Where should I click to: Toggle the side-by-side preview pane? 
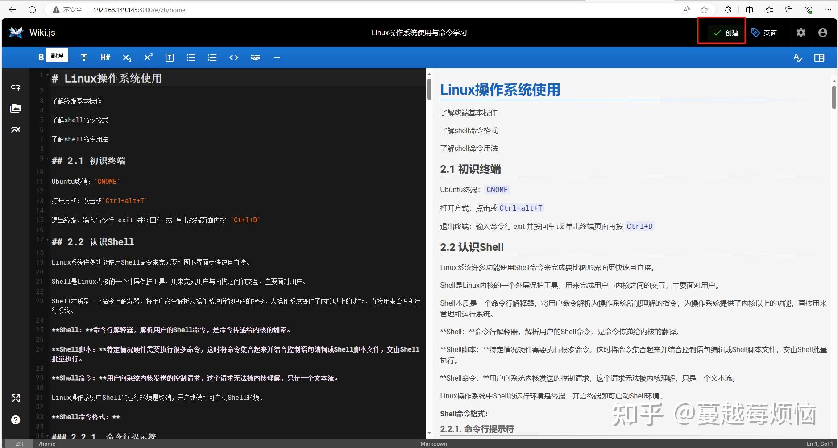(x=819, y=58)
